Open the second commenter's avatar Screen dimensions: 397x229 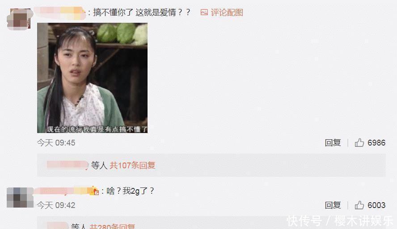pyautogui.click(x=20, y=197)
